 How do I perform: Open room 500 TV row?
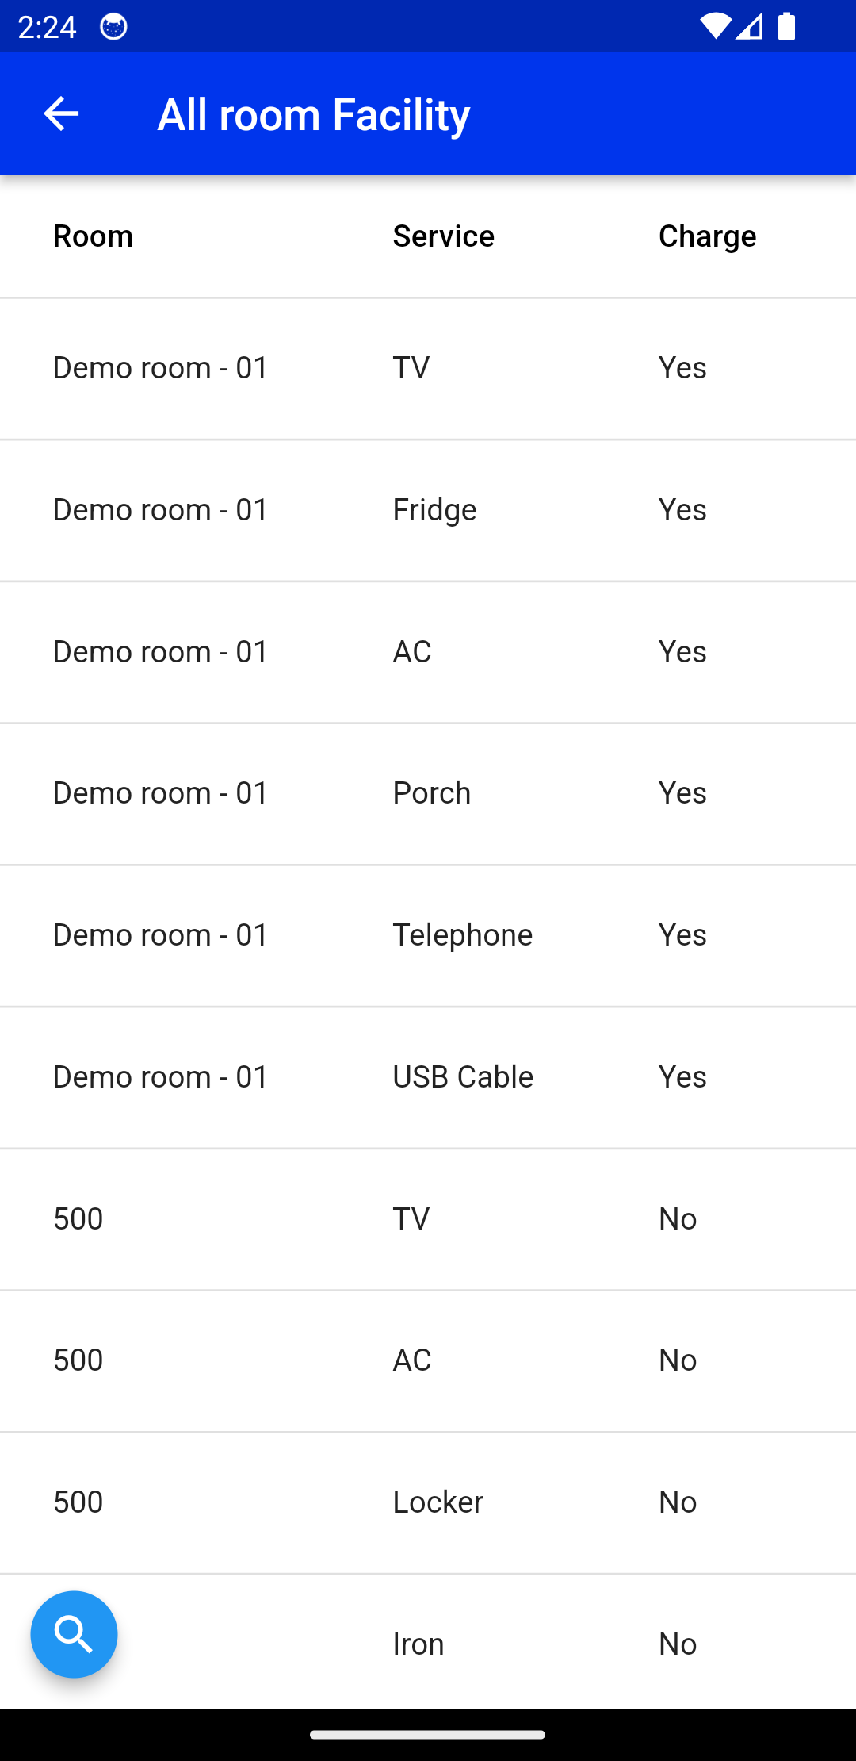(428, 1219)
